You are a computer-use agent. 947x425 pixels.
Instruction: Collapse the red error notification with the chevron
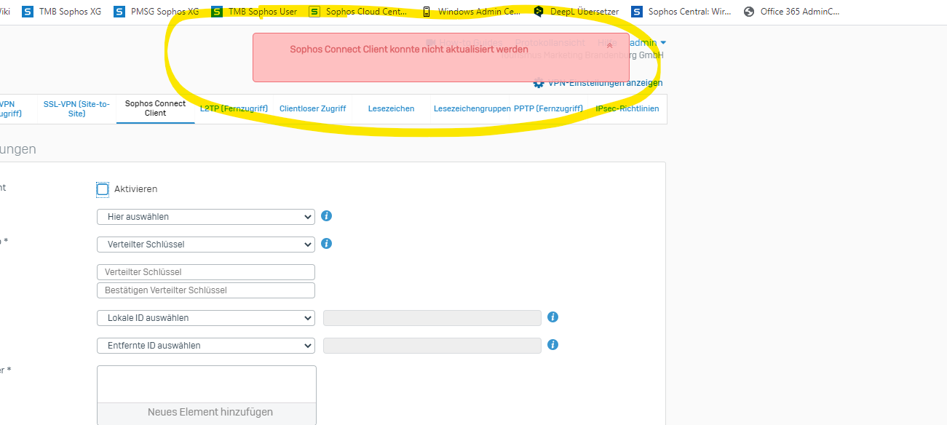click(609, 46)
